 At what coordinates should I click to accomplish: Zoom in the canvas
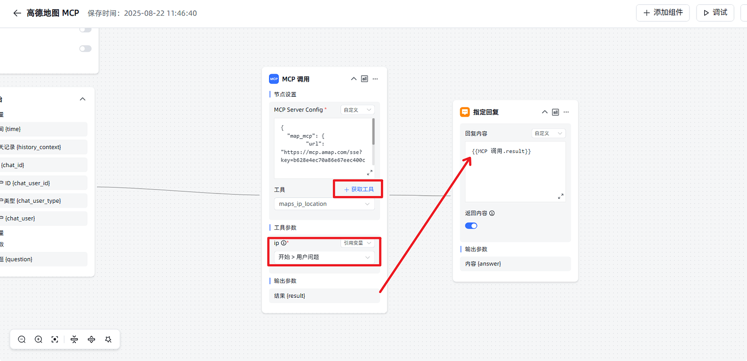tap(38, 339)
